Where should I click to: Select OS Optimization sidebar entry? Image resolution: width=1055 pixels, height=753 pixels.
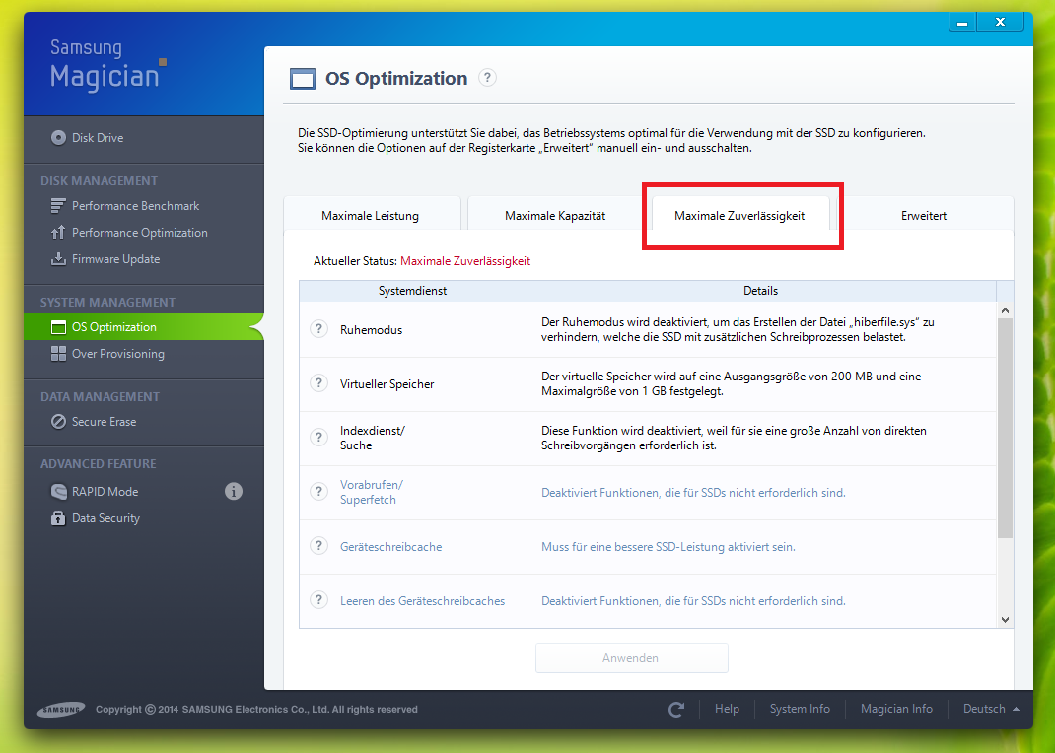pos(144,327)
